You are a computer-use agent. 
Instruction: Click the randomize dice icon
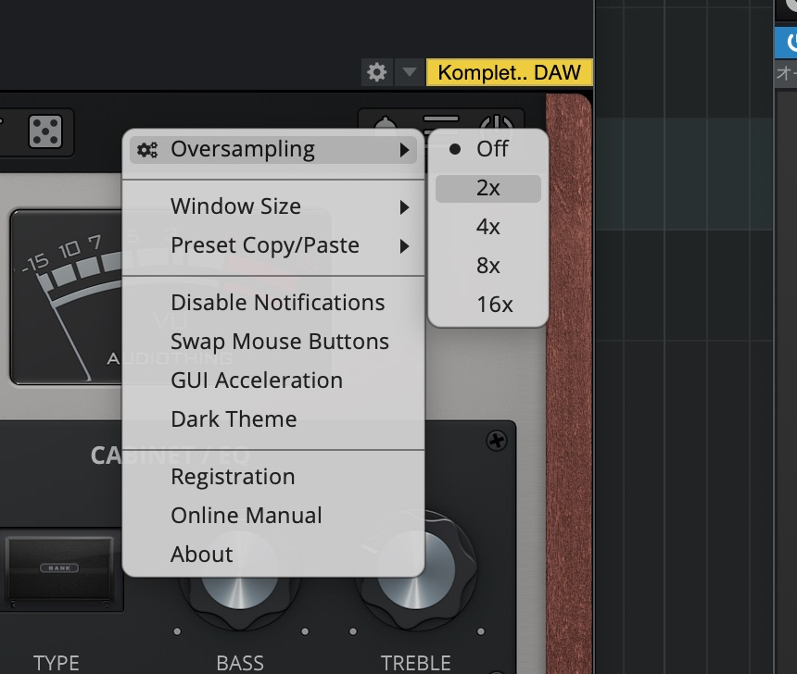pos(44,132)
